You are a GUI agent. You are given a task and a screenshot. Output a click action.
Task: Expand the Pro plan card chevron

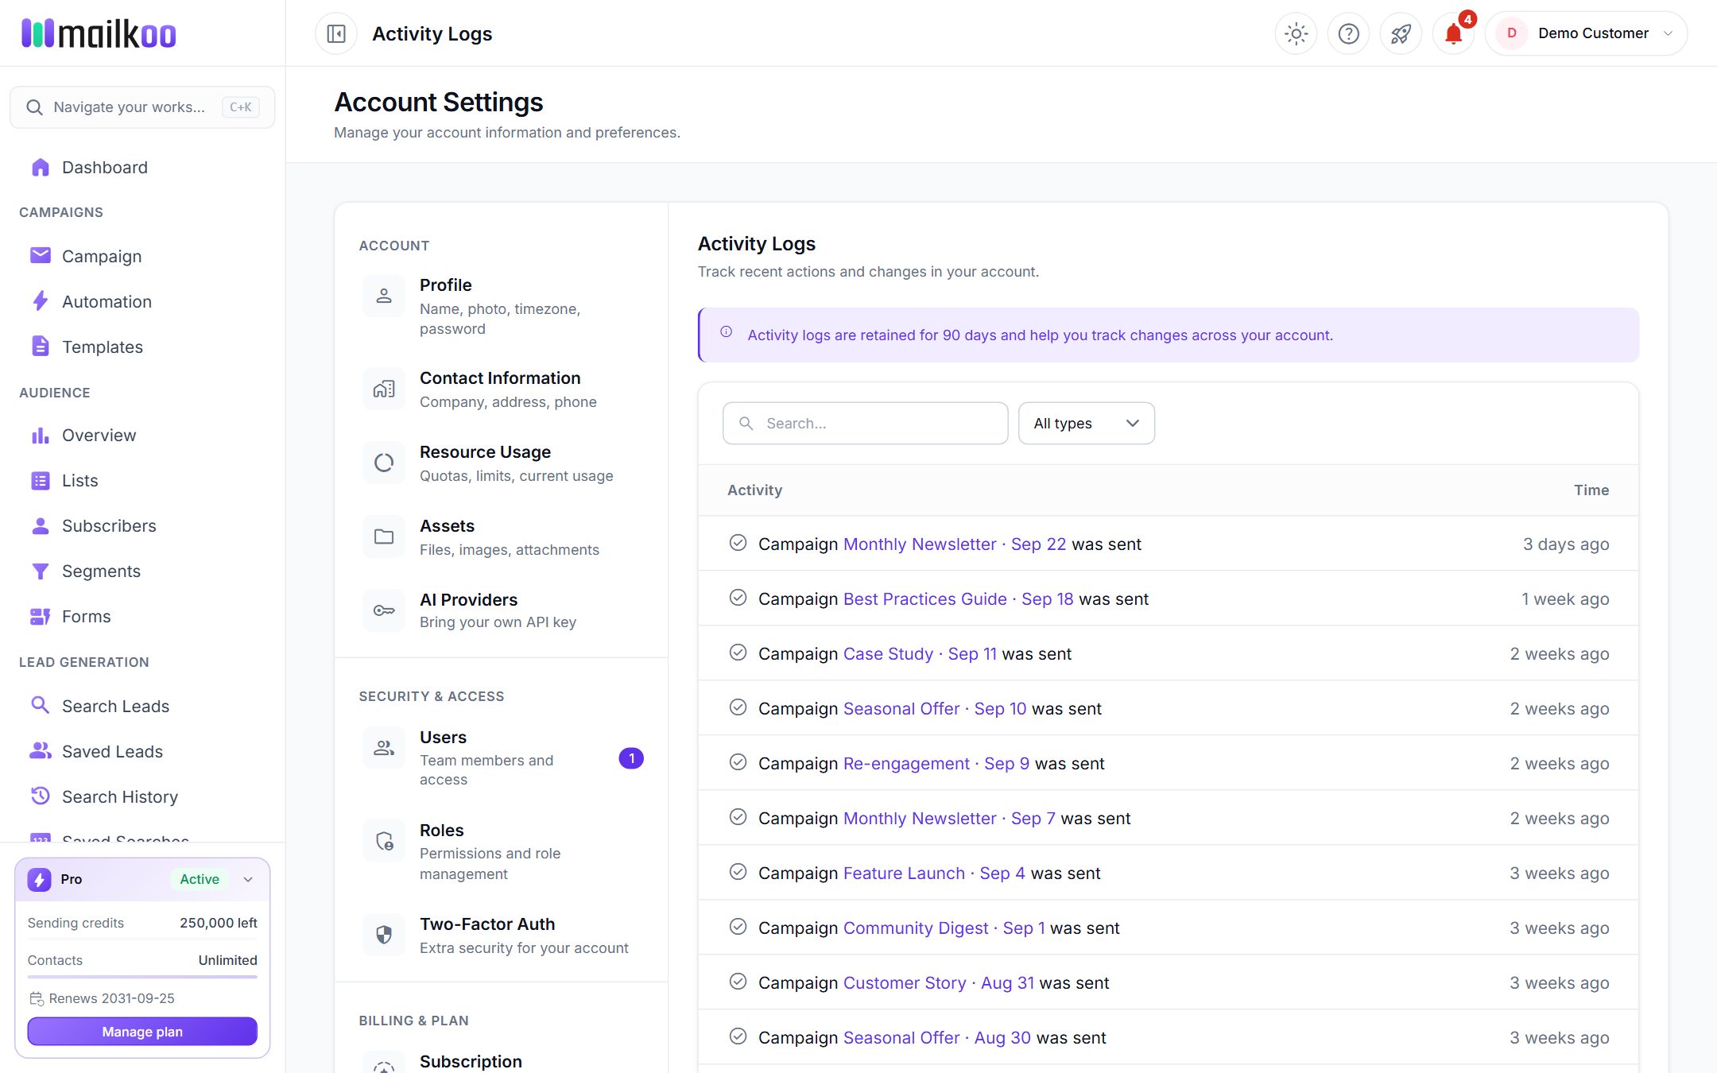click(x=248, y=879)
